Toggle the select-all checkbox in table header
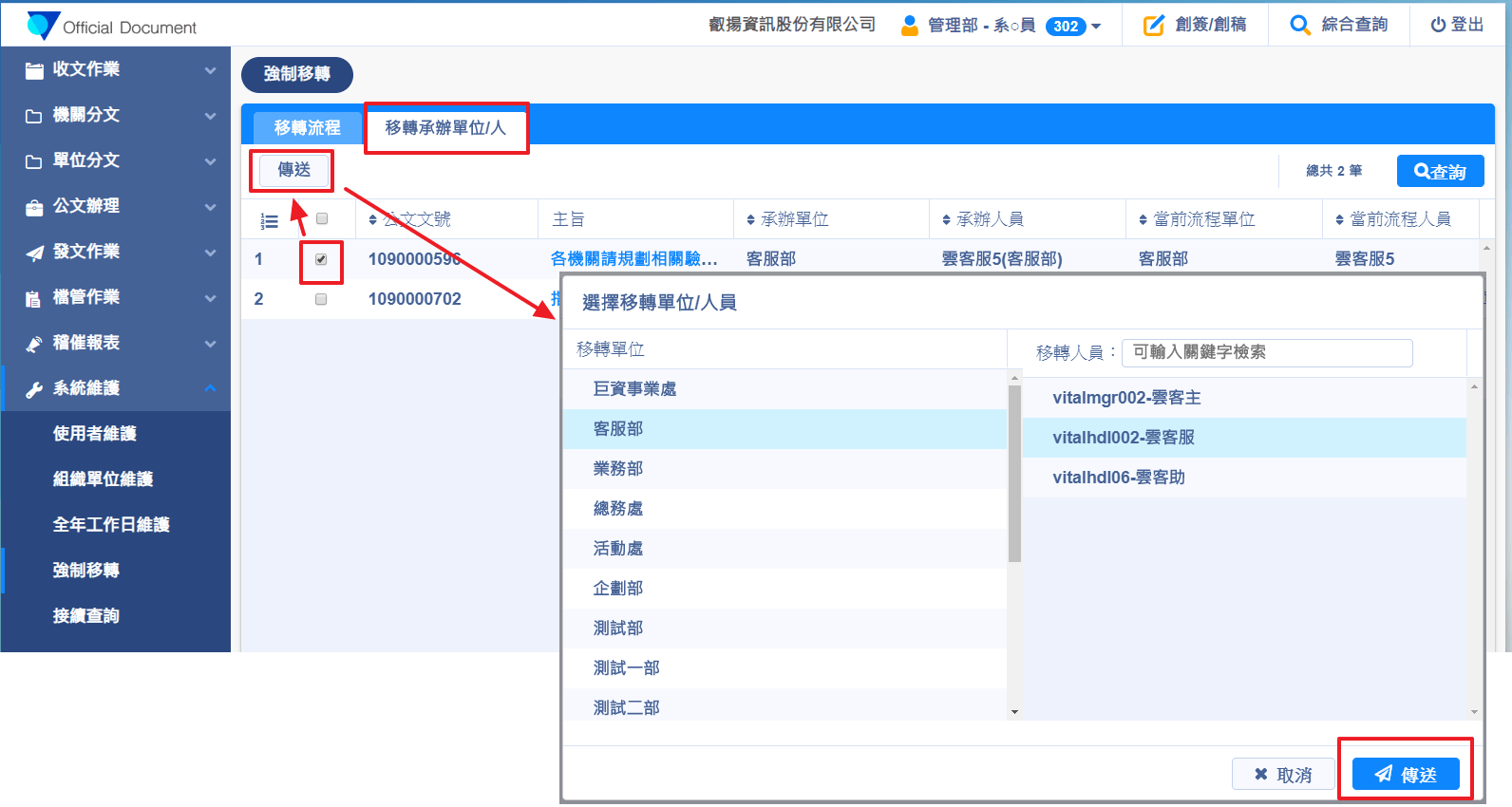The image size is (1512, 807). (x=322, y=219)
